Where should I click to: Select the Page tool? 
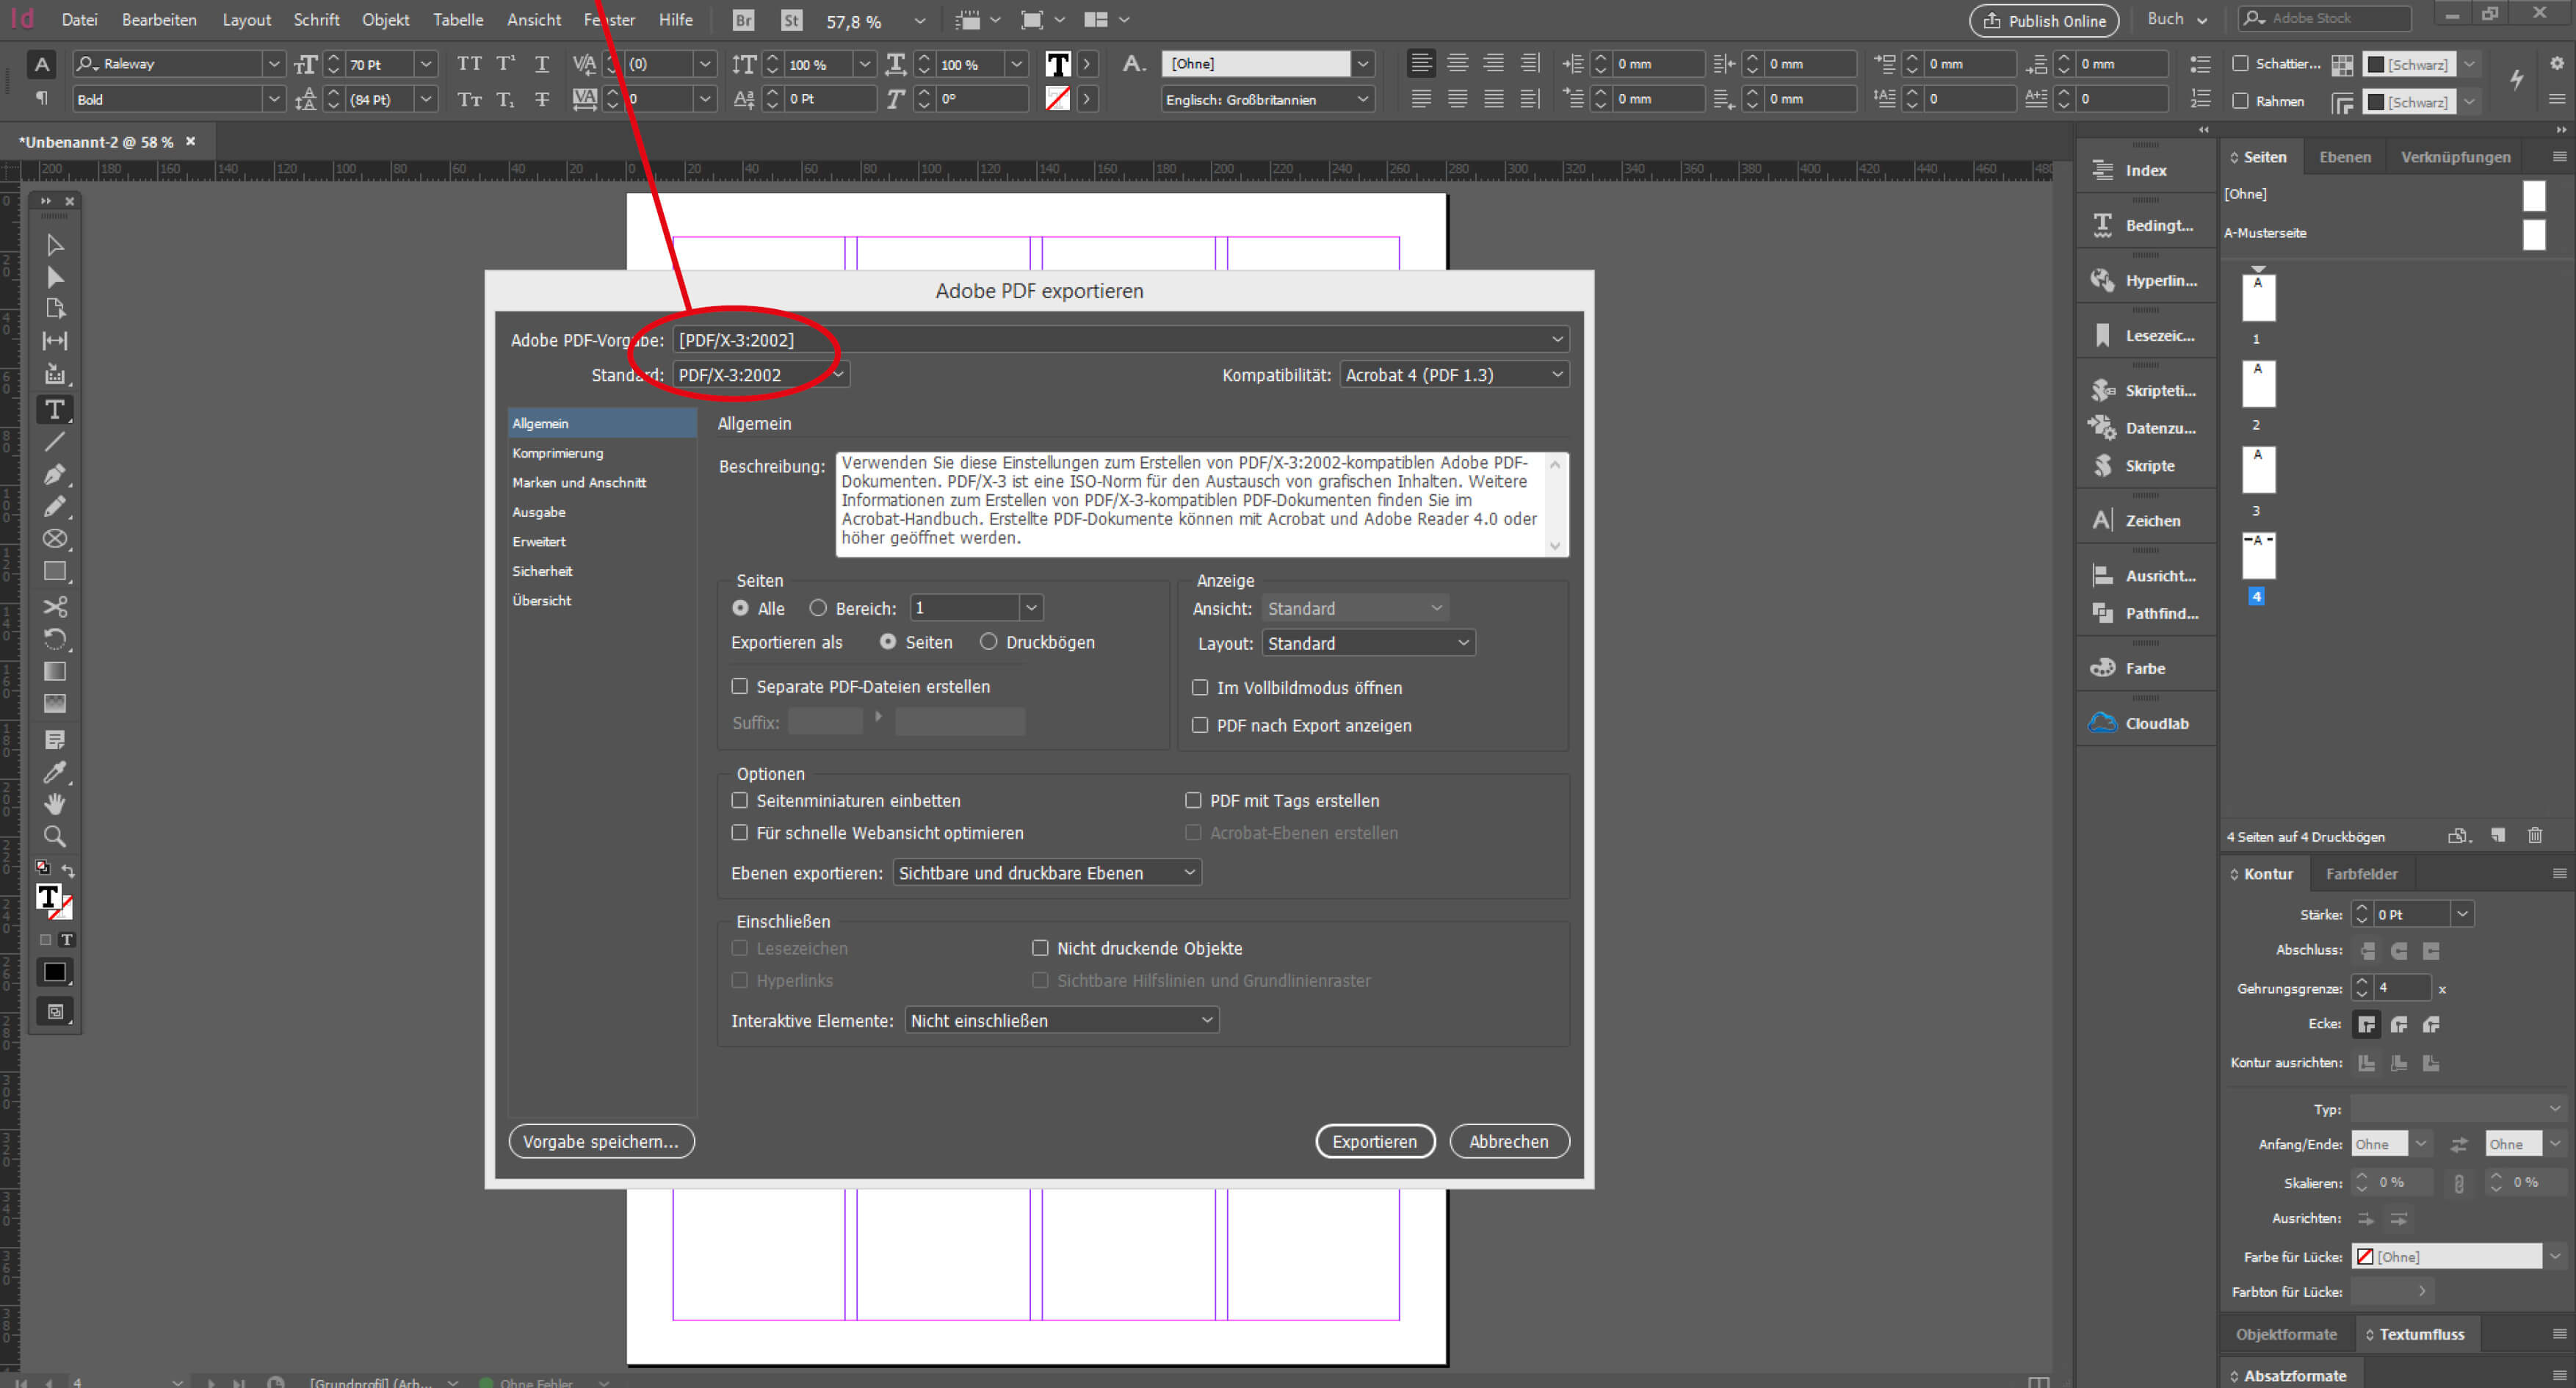[55, 309]
